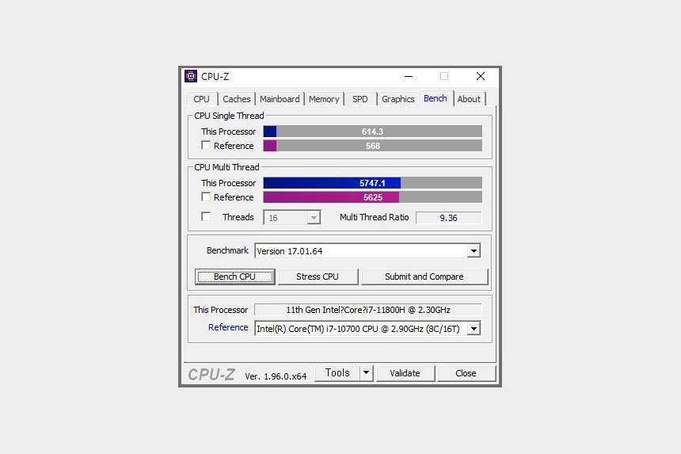The width and height of the screenshot is (681, 454).
Task: Switch to the Memory tab
Action: [x=324, y=99]
